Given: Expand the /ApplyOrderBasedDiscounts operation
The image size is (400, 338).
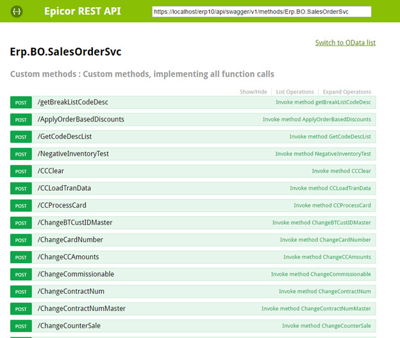Looking at the screenshot, I should pyautogui.click(x=81, y=119).
